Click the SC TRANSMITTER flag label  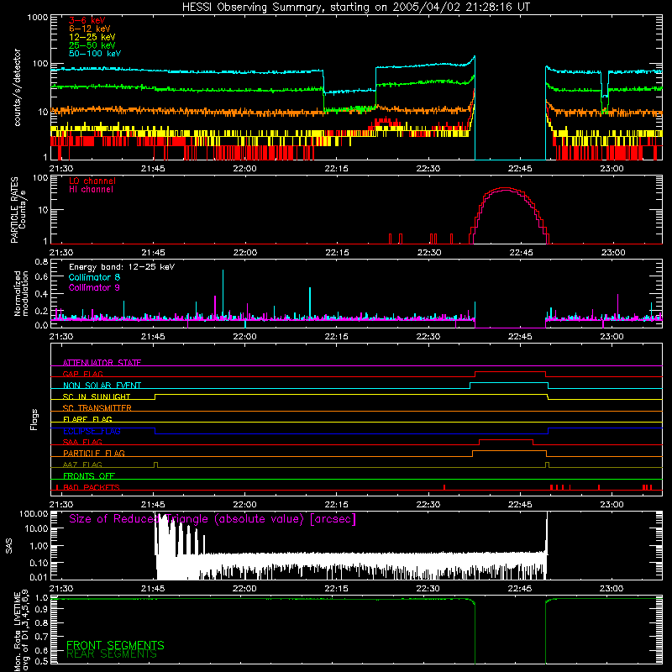coord(97,408)
